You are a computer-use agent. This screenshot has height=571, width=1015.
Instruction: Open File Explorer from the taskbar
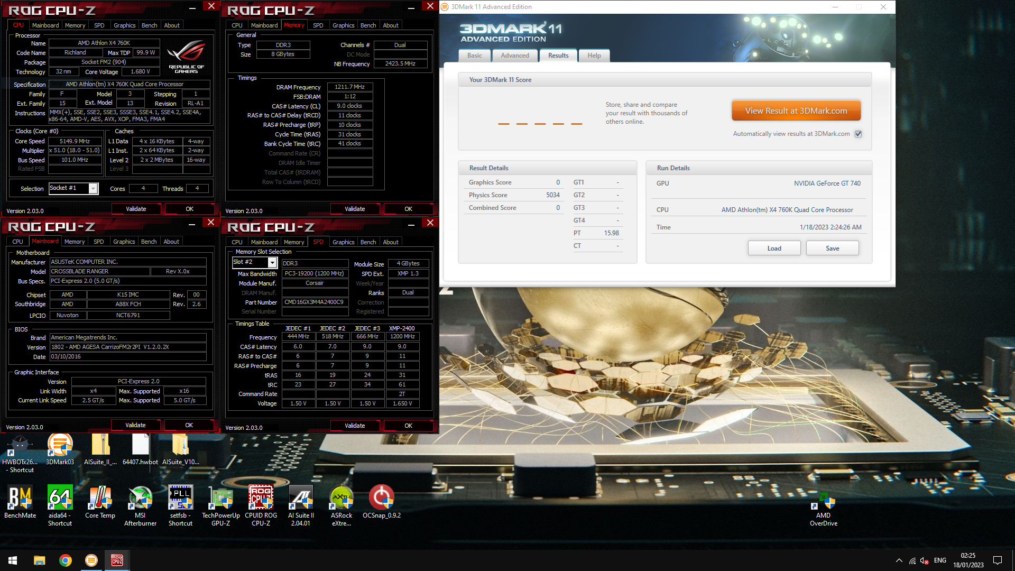click(40, 560)
